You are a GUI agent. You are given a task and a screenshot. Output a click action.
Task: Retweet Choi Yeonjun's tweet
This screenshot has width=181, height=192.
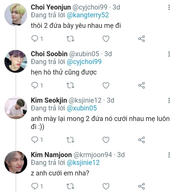(x=71, y=39)
